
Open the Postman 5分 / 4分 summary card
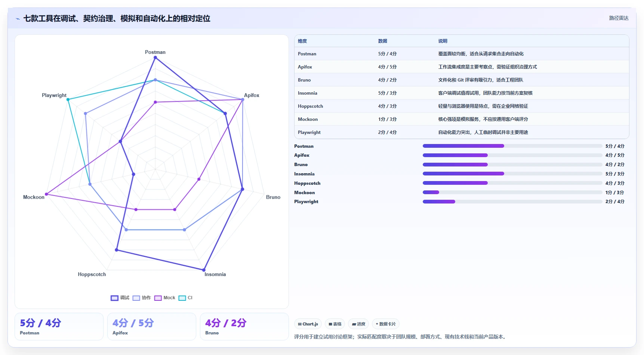click(x=59, y=327)
